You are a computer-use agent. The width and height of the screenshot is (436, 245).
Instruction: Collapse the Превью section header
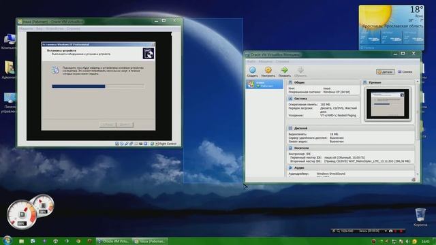388,82
